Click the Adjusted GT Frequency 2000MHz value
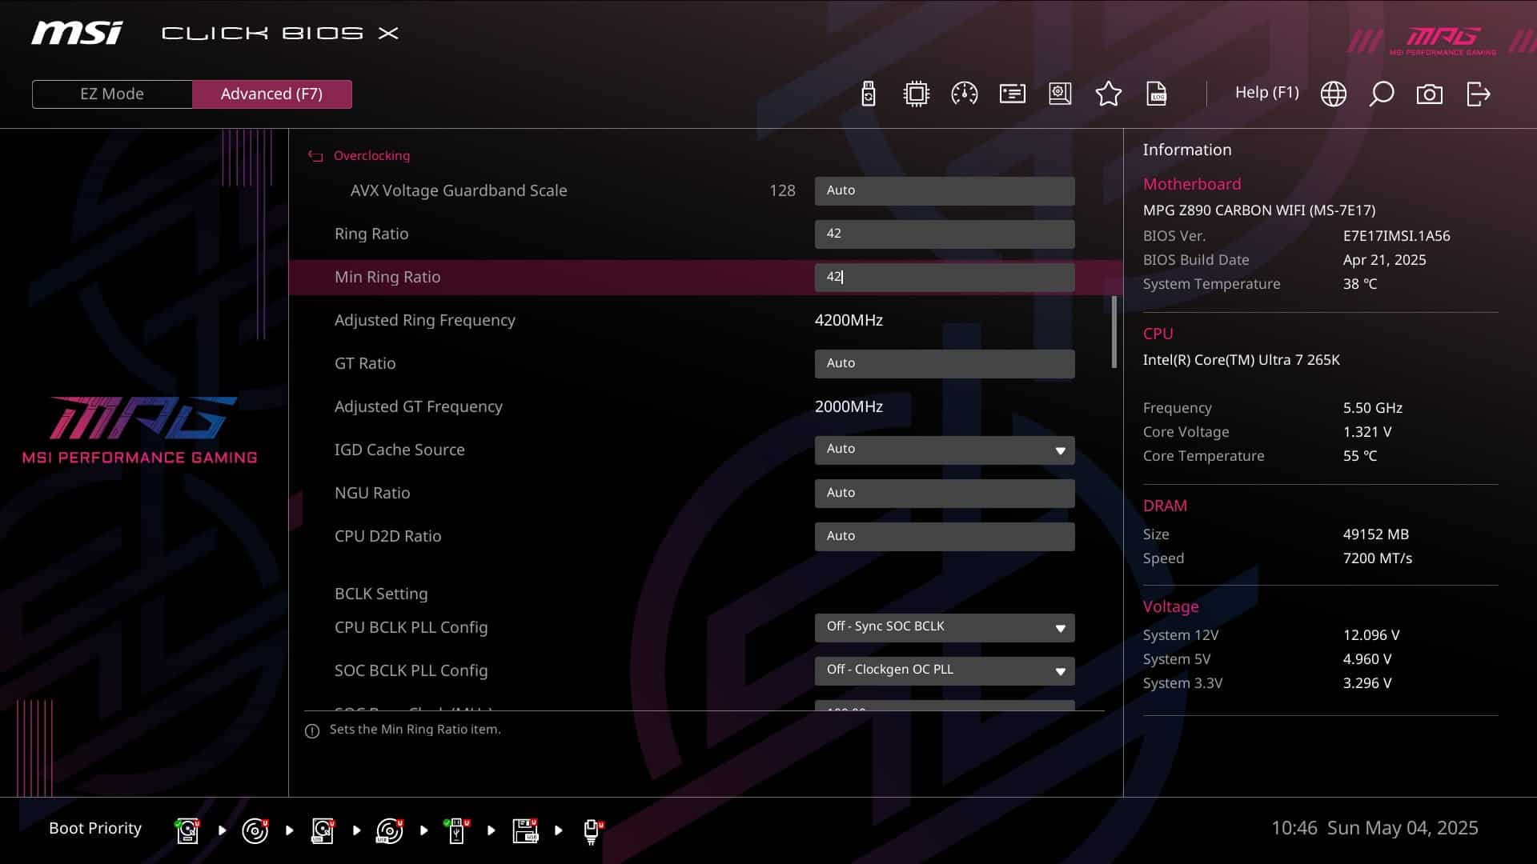Screen dimensions: 1537x864 point(849,406)
